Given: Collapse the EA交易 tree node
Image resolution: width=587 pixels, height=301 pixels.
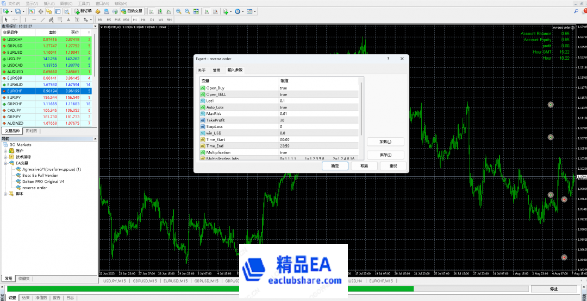Looking at the screenshot, I should pyautogui.click(x=5, y=163).
